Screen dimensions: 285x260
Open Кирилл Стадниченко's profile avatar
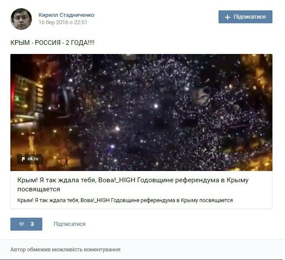coord(21,19)
